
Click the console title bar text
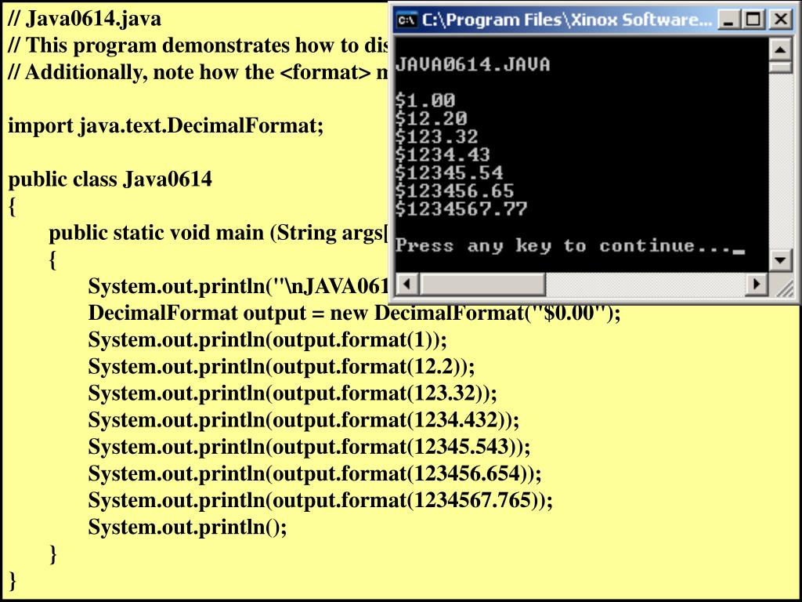tap(567, 20)
